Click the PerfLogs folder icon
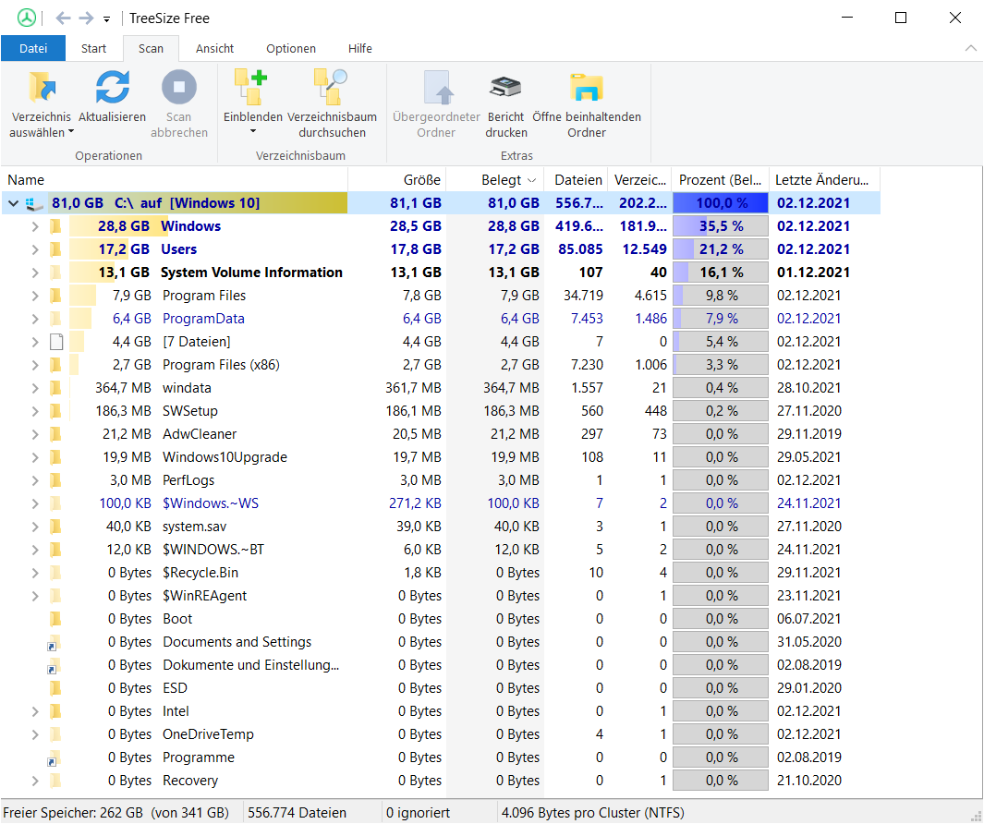The height and width of the screenshot is (824, 984). click(x=55, y=480)
